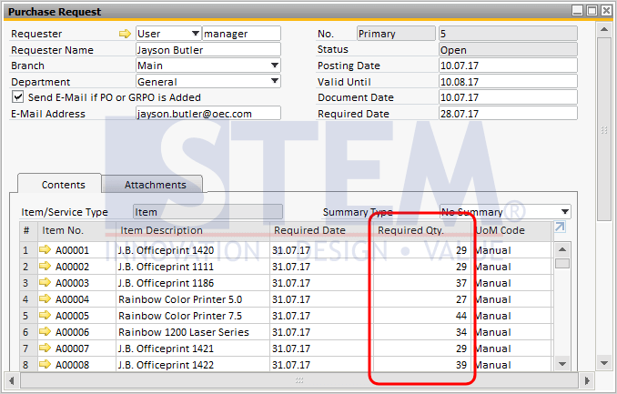Click the requester code field 'manager'
The height and width of the screenshot is (394, 617).
pos(241,34)
